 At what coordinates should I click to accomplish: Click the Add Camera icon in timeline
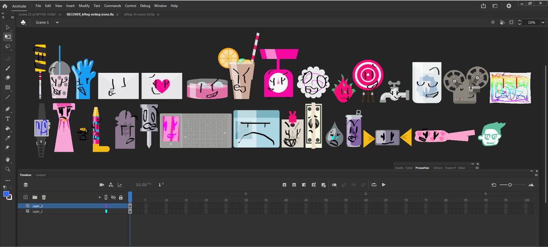[x=102, y=185]
